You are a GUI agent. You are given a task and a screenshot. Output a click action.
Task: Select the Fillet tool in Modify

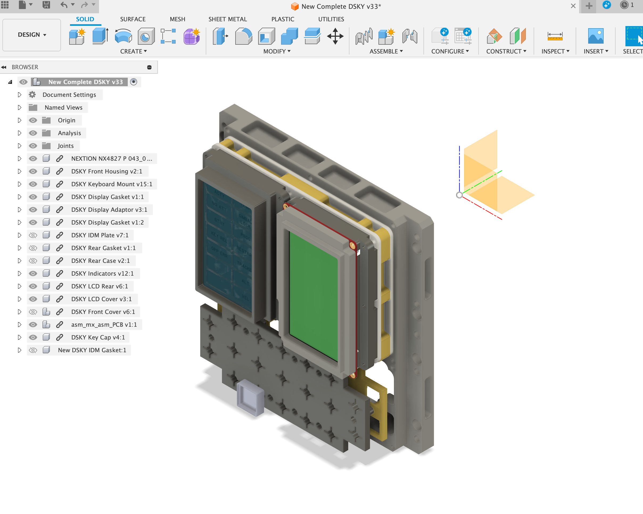click(x=243, y=36)
